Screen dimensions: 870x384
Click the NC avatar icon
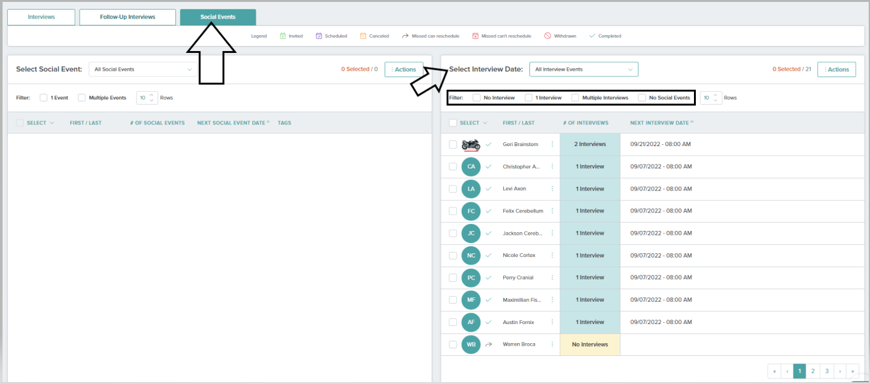tap(471, 256)
